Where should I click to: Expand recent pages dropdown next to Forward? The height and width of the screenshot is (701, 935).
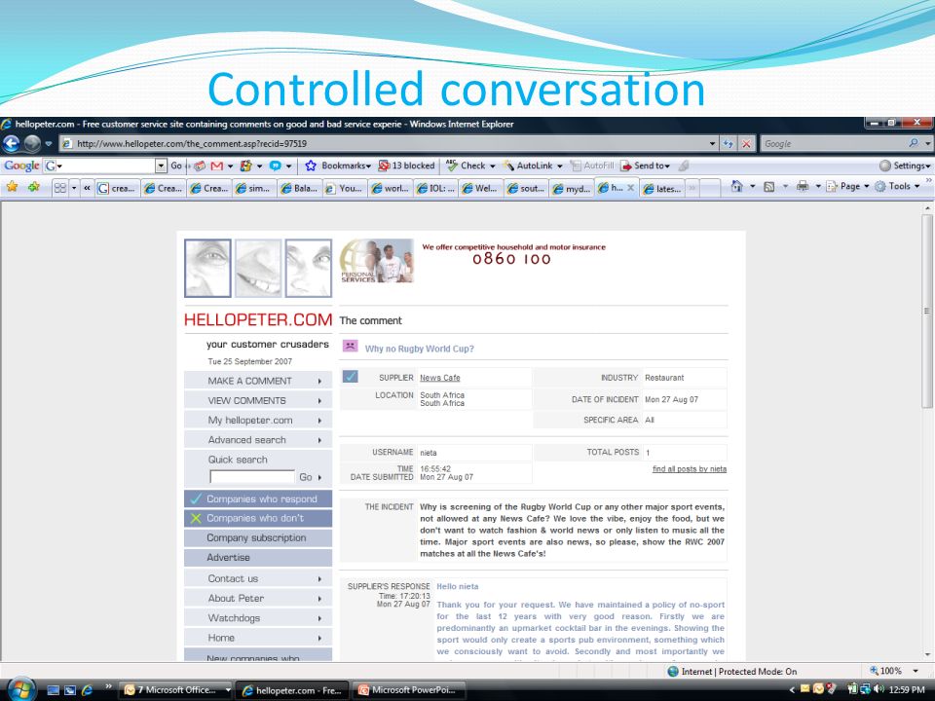(49, 144)
